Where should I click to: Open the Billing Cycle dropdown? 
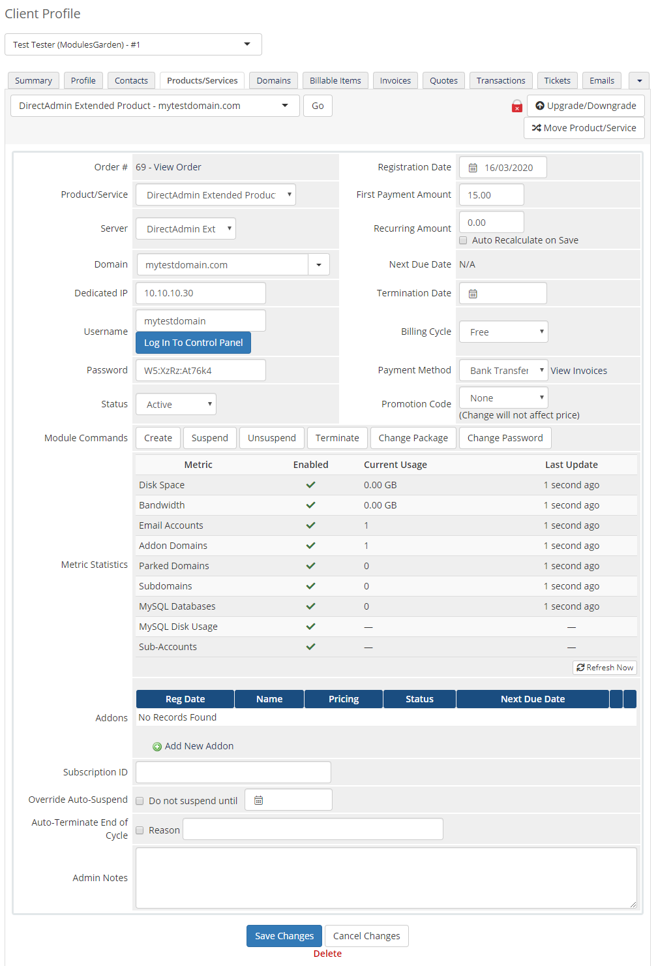pyautogui.click(x=503, y=332)
